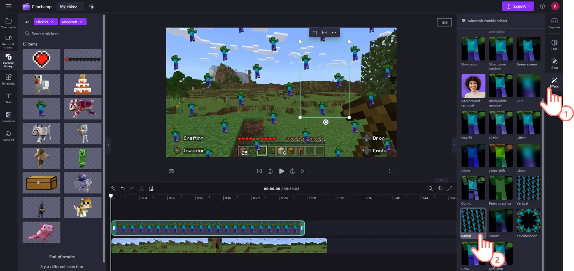The width and height of the screenshot is (574, 271).
Task: Click the rotate handle below sticker
Action: (326, 122)
